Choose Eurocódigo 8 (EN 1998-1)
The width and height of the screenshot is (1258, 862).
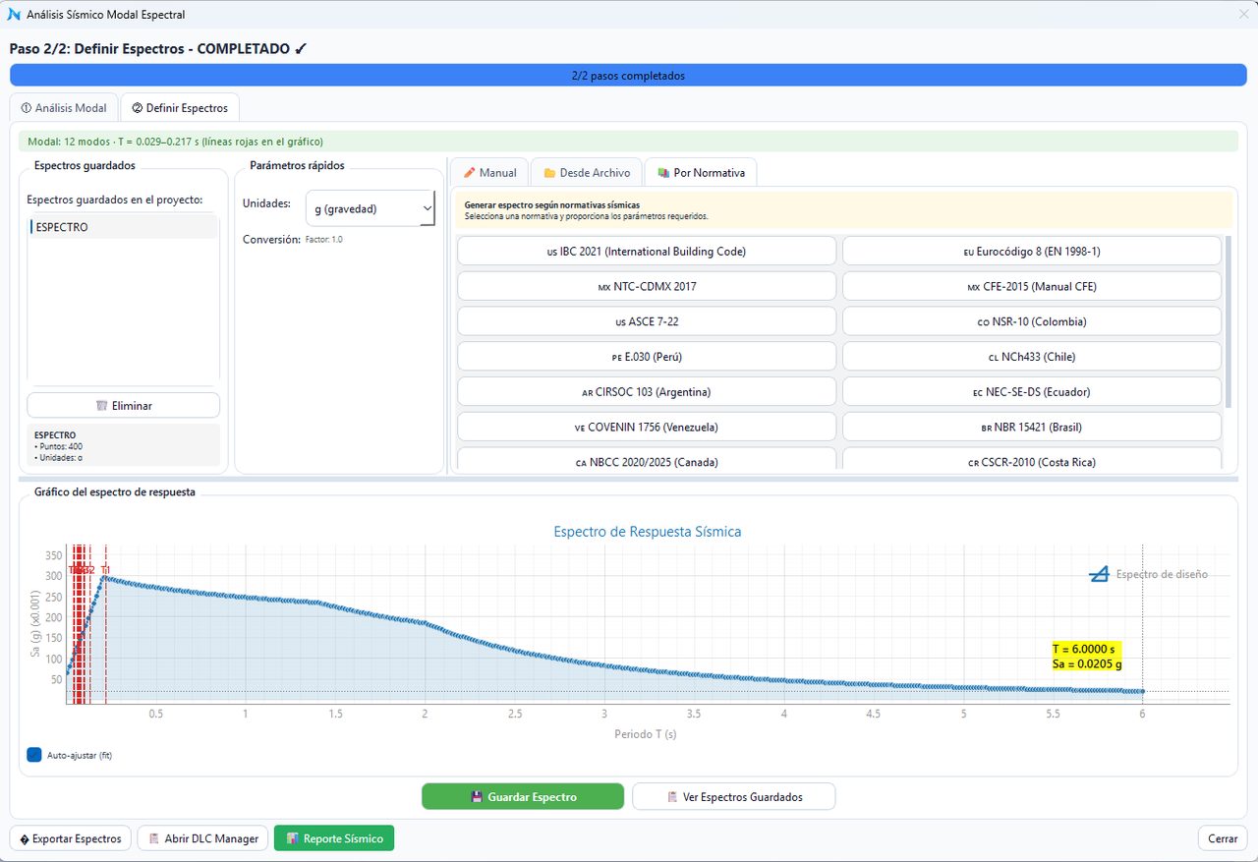1032,252
